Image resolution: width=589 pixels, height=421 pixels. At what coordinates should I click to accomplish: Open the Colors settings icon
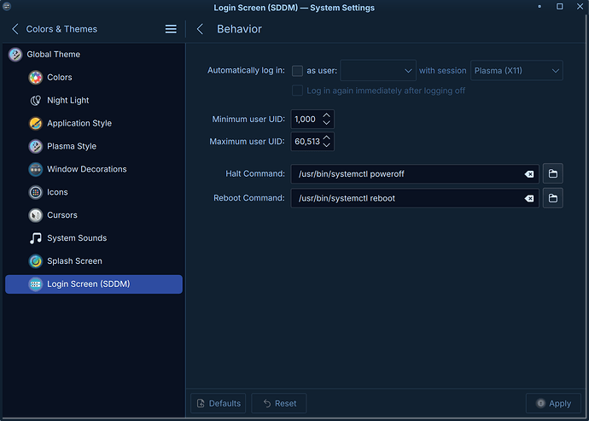point(35,78)
